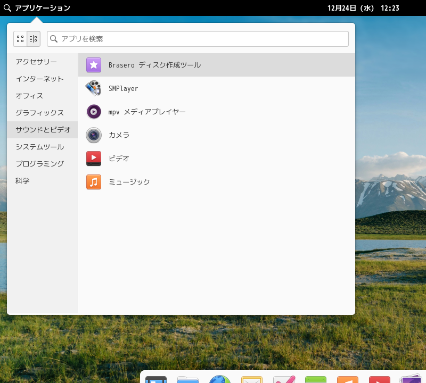This screenshot has width=426, height=383.
Task: Open the file manager folder in dock
Action: coord(187,379)
